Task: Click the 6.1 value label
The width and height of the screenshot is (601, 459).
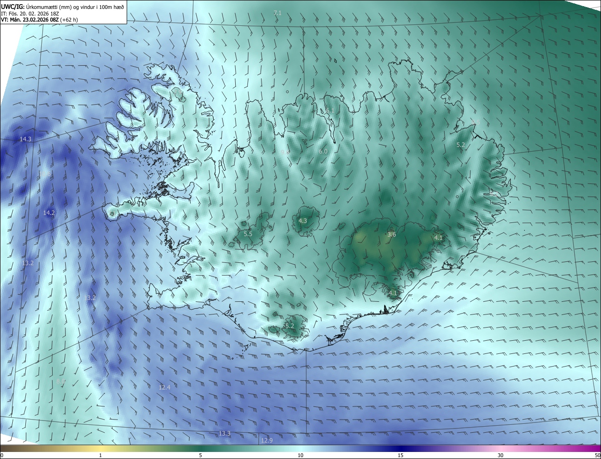Action: tap(330, 111)
